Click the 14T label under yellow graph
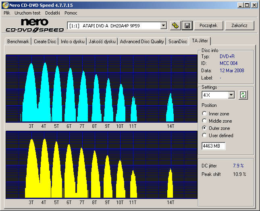 [x=171, y=203]
